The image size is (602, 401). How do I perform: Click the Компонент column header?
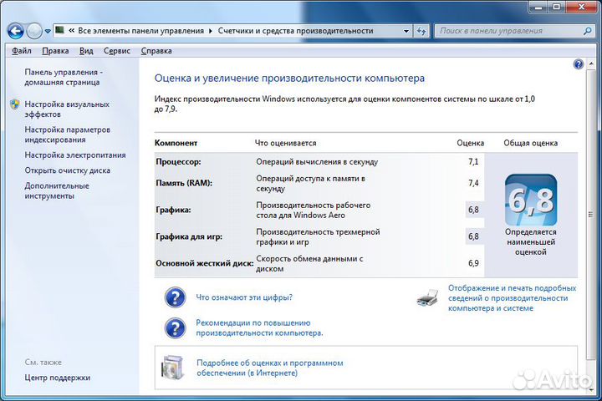coord(176,143)
